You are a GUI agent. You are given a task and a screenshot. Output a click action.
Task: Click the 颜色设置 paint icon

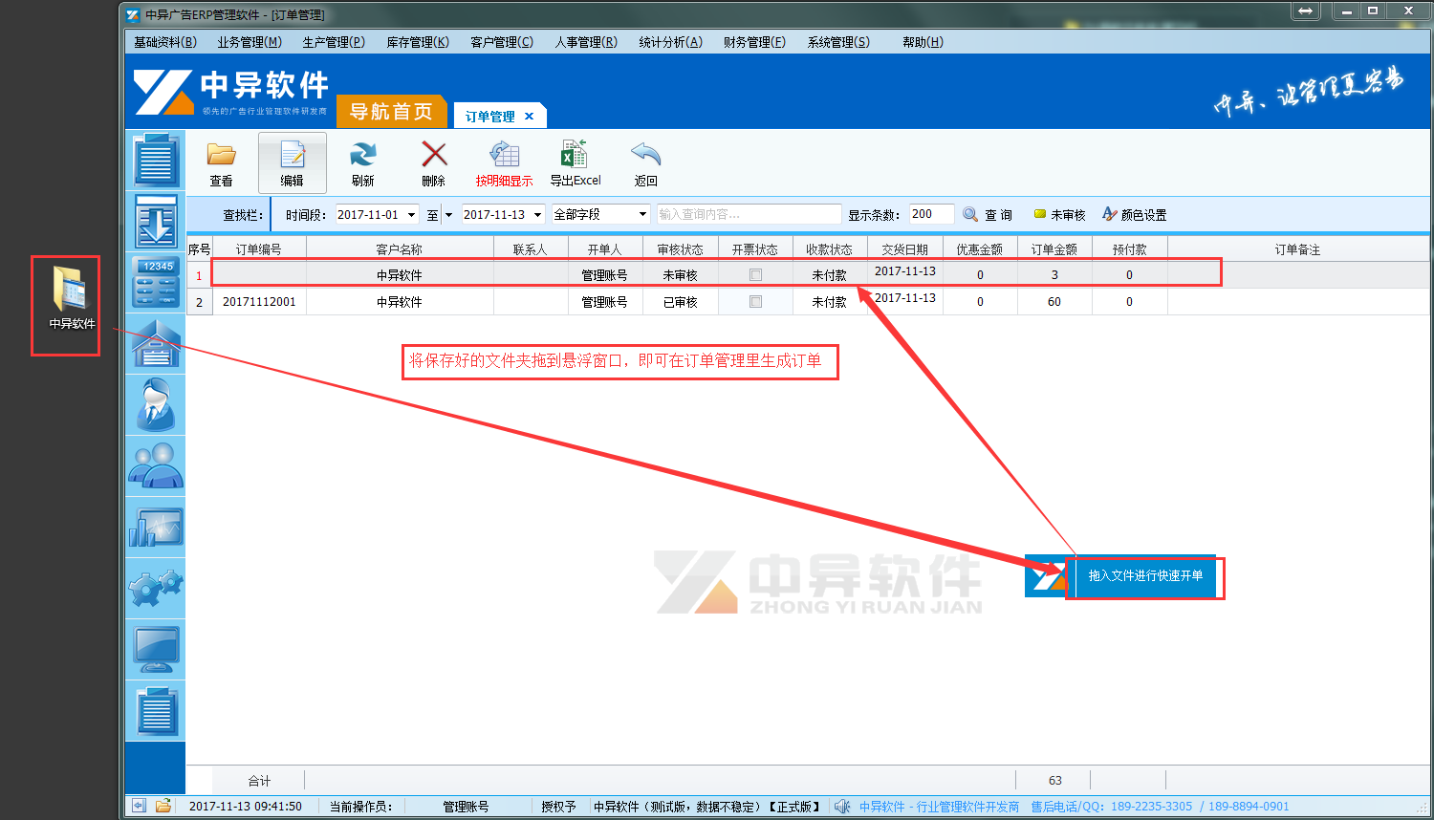tap(1109, 214)
